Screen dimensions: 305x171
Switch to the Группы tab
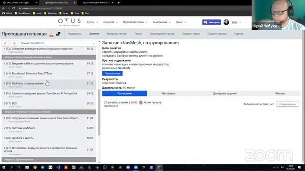(x=239, y=34)
